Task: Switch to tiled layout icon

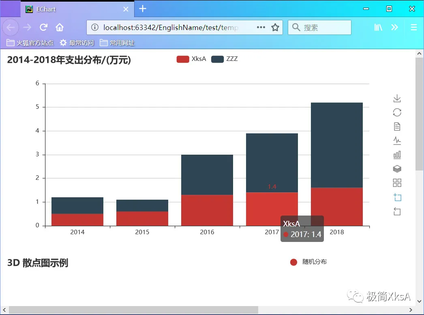Action: [397, 183]
